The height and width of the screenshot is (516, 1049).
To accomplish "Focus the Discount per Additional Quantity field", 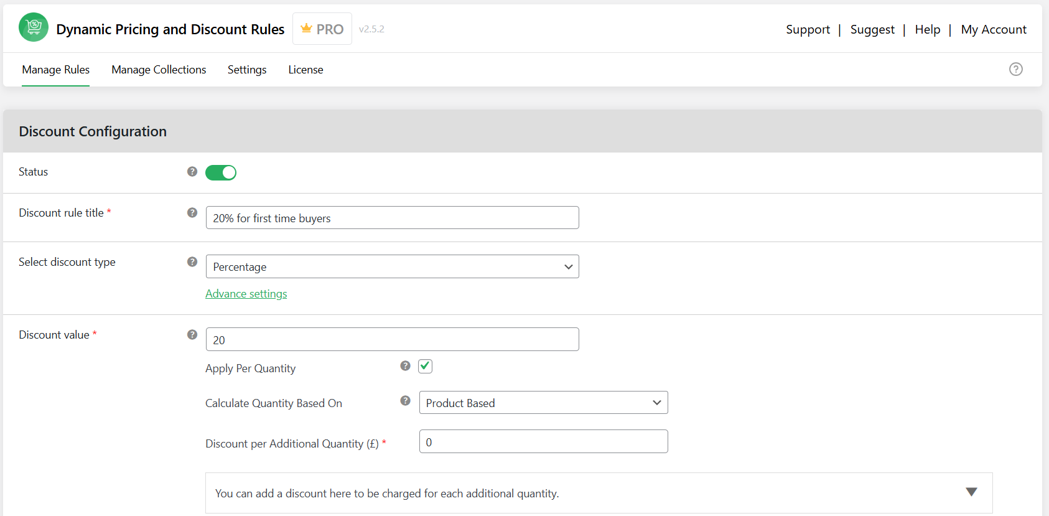I will point(543,441).
